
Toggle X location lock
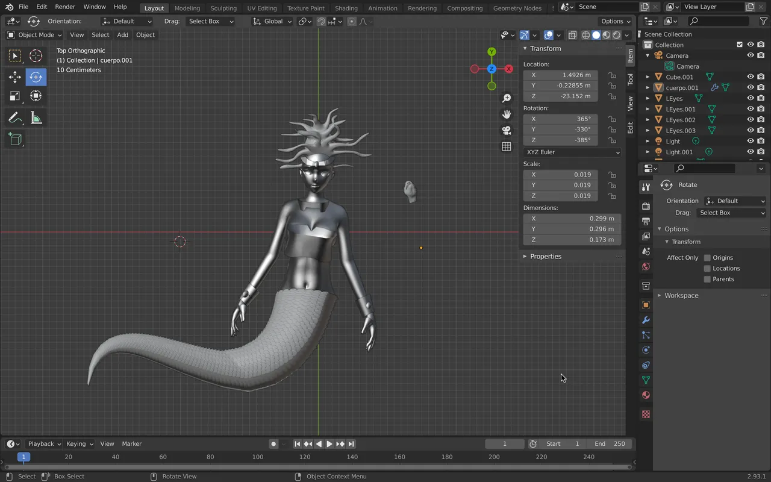click(x=612, y=75)
